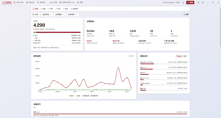Select the 01 概览 tab

click(36, 9)
